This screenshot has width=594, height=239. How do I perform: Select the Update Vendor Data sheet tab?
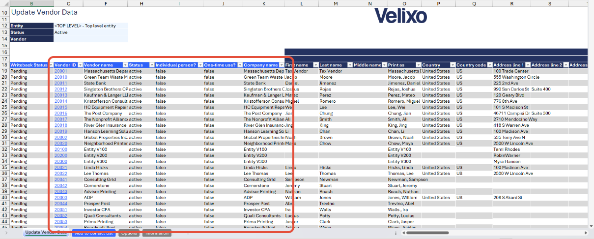coord(46,233)
